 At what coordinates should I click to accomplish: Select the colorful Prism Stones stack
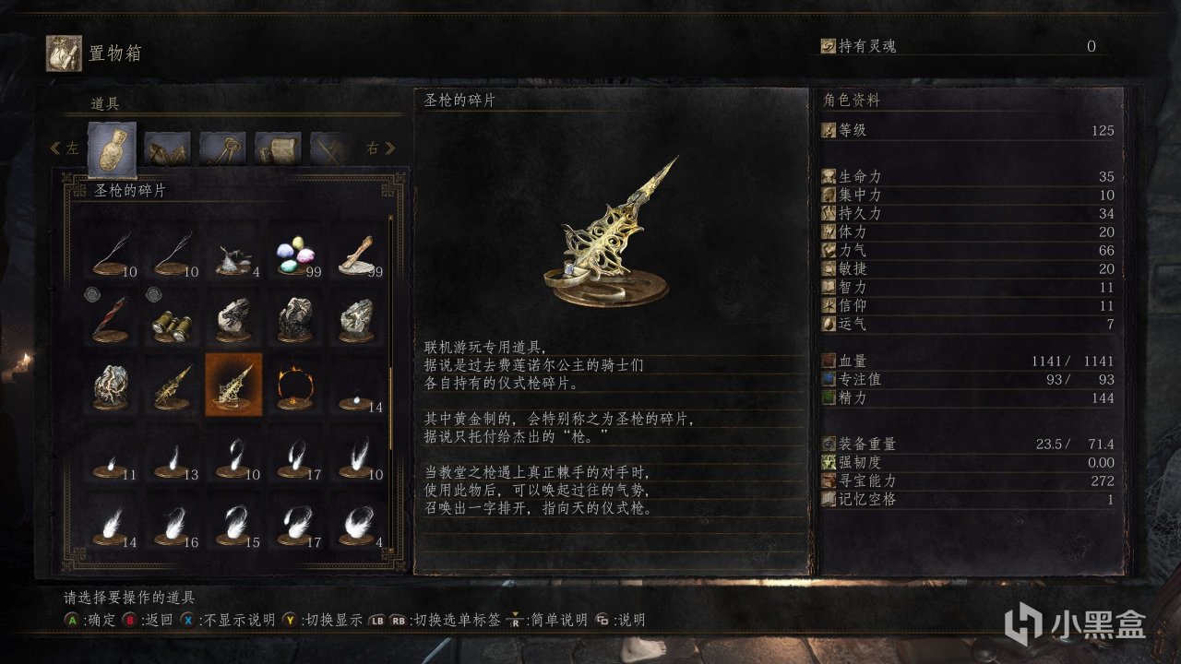pyautogui.click(x=293, y=255)
